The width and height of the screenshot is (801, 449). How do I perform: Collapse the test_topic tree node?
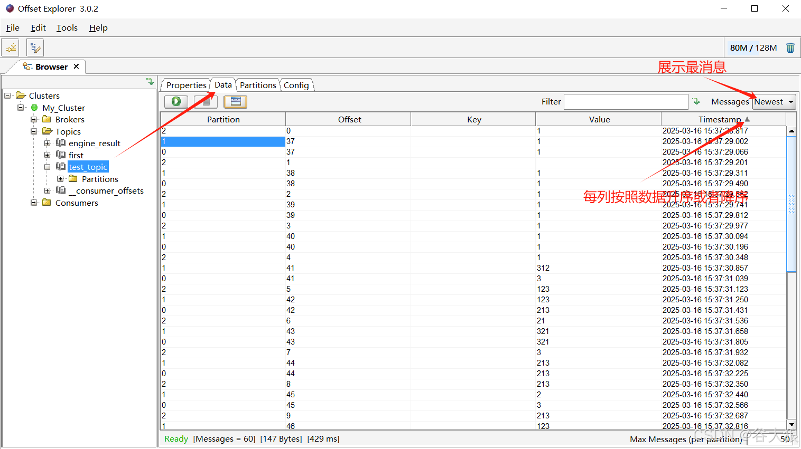[47, 167]
